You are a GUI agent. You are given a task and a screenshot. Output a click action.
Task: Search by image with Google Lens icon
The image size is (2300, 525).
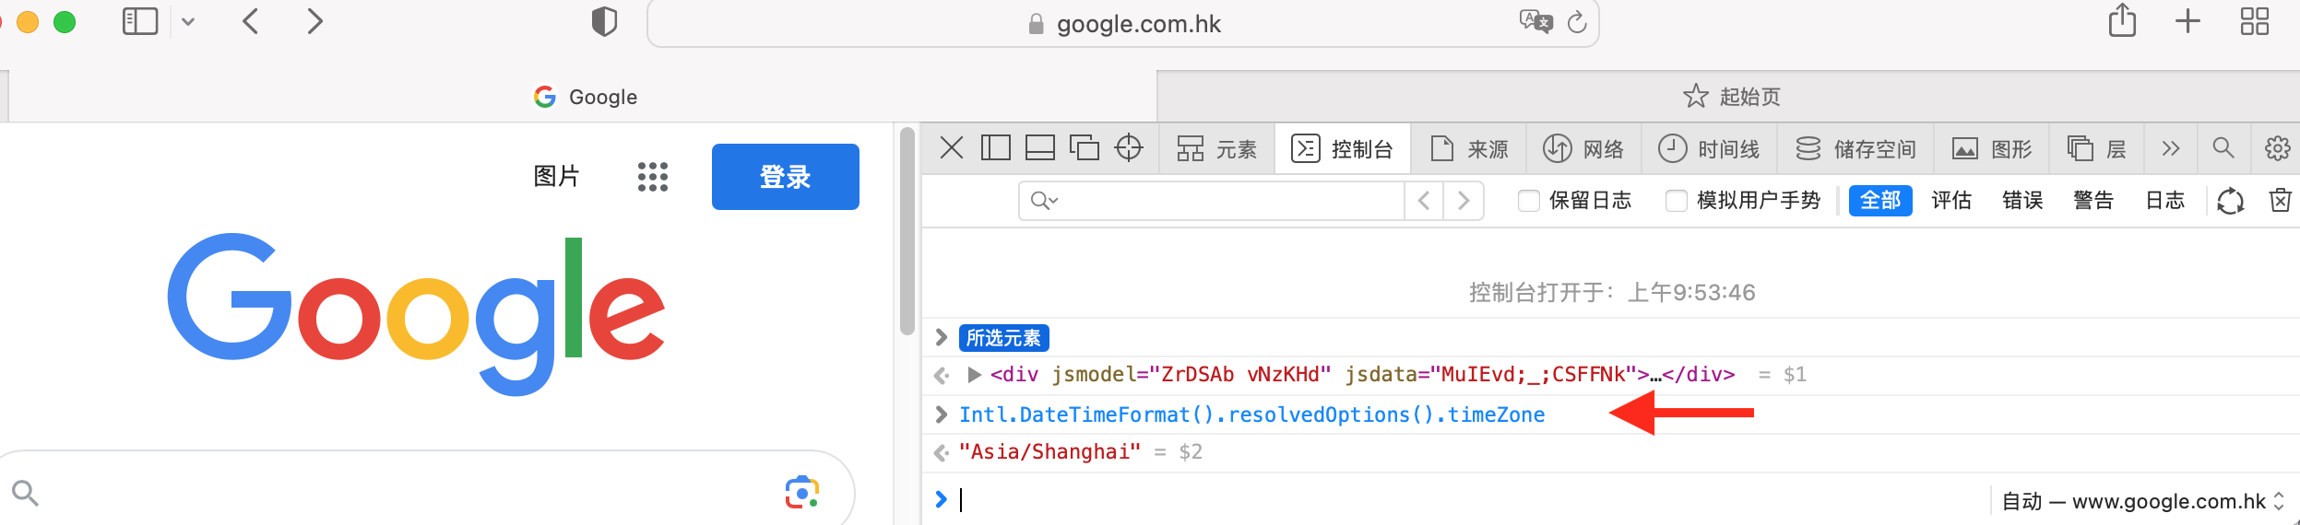coord(801,493)
